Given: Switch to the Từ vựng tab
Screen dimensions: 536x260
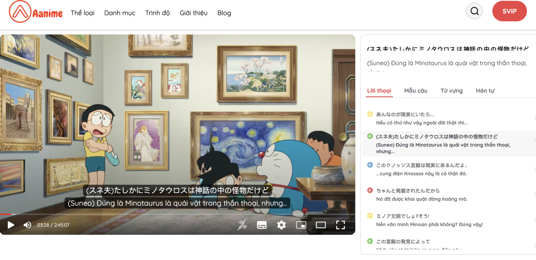Looking at the screenshot, I should 451,91.
